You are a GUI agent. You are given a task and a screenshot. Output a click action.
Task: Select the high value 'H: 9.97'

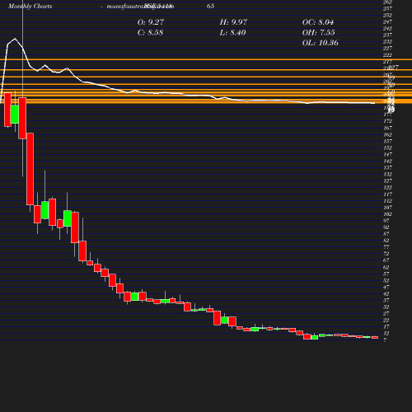233,22
